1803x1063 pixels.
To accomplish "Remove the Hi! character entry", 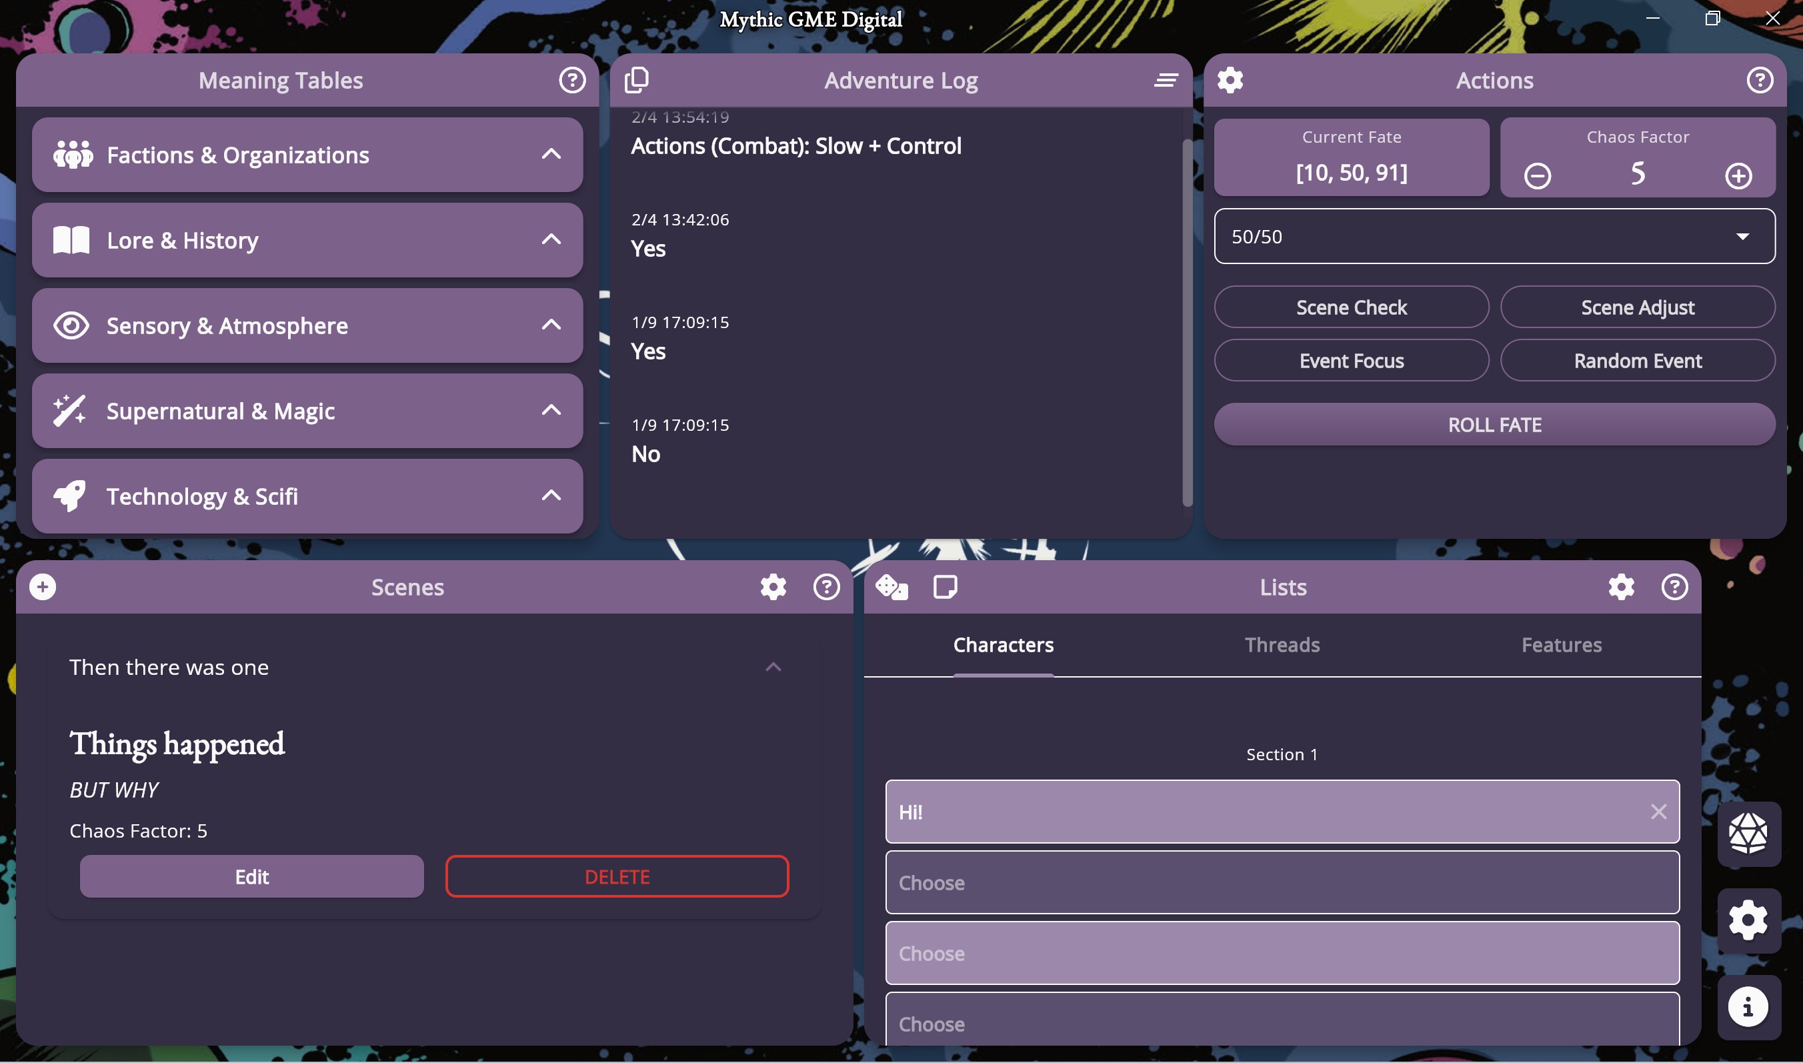I will tap(1658, 812).
